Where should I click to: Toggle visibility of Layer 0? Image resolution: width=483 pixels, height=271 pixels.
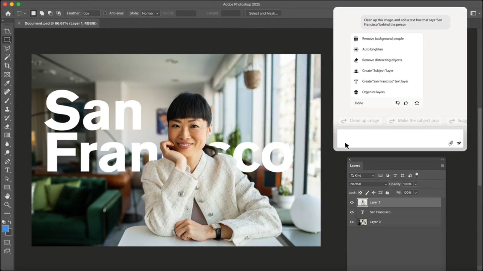click(352, 222)
